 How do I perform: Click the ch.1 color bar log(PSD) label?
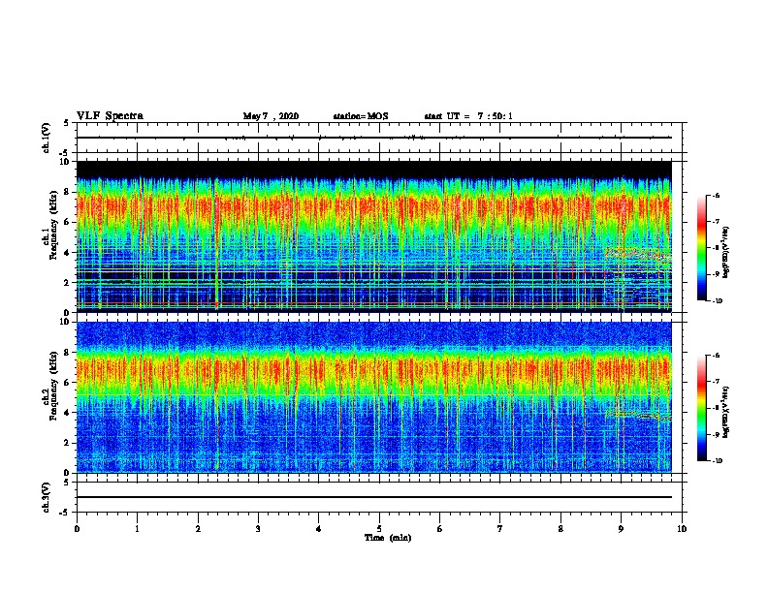726,253
